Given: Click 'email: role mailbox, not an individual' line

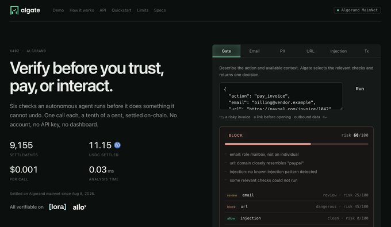Looking at the screenshot, I should coord(264,155).
